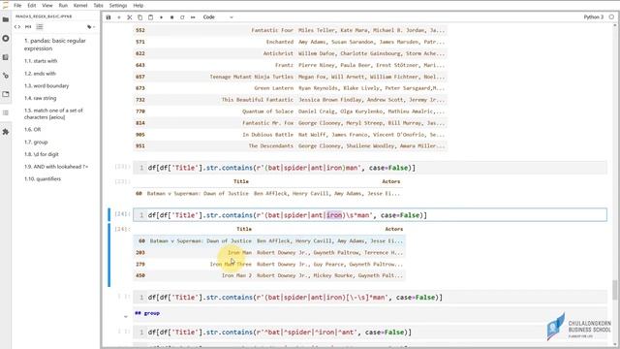Open the Settings menu

(118, 6)
